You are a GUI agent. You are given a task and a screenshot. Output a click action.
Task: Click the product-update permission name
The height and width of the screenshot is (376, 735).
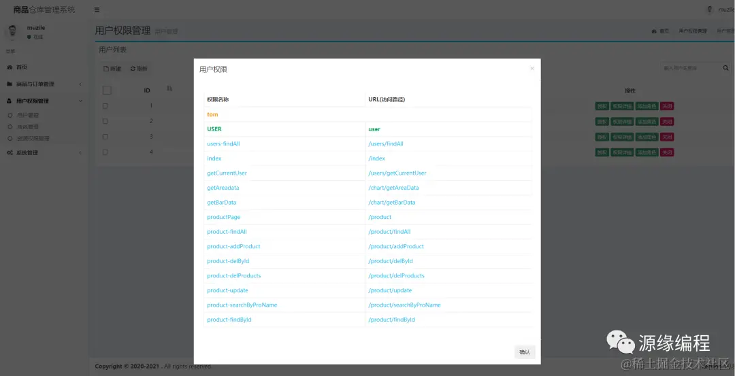coord(228,290)
